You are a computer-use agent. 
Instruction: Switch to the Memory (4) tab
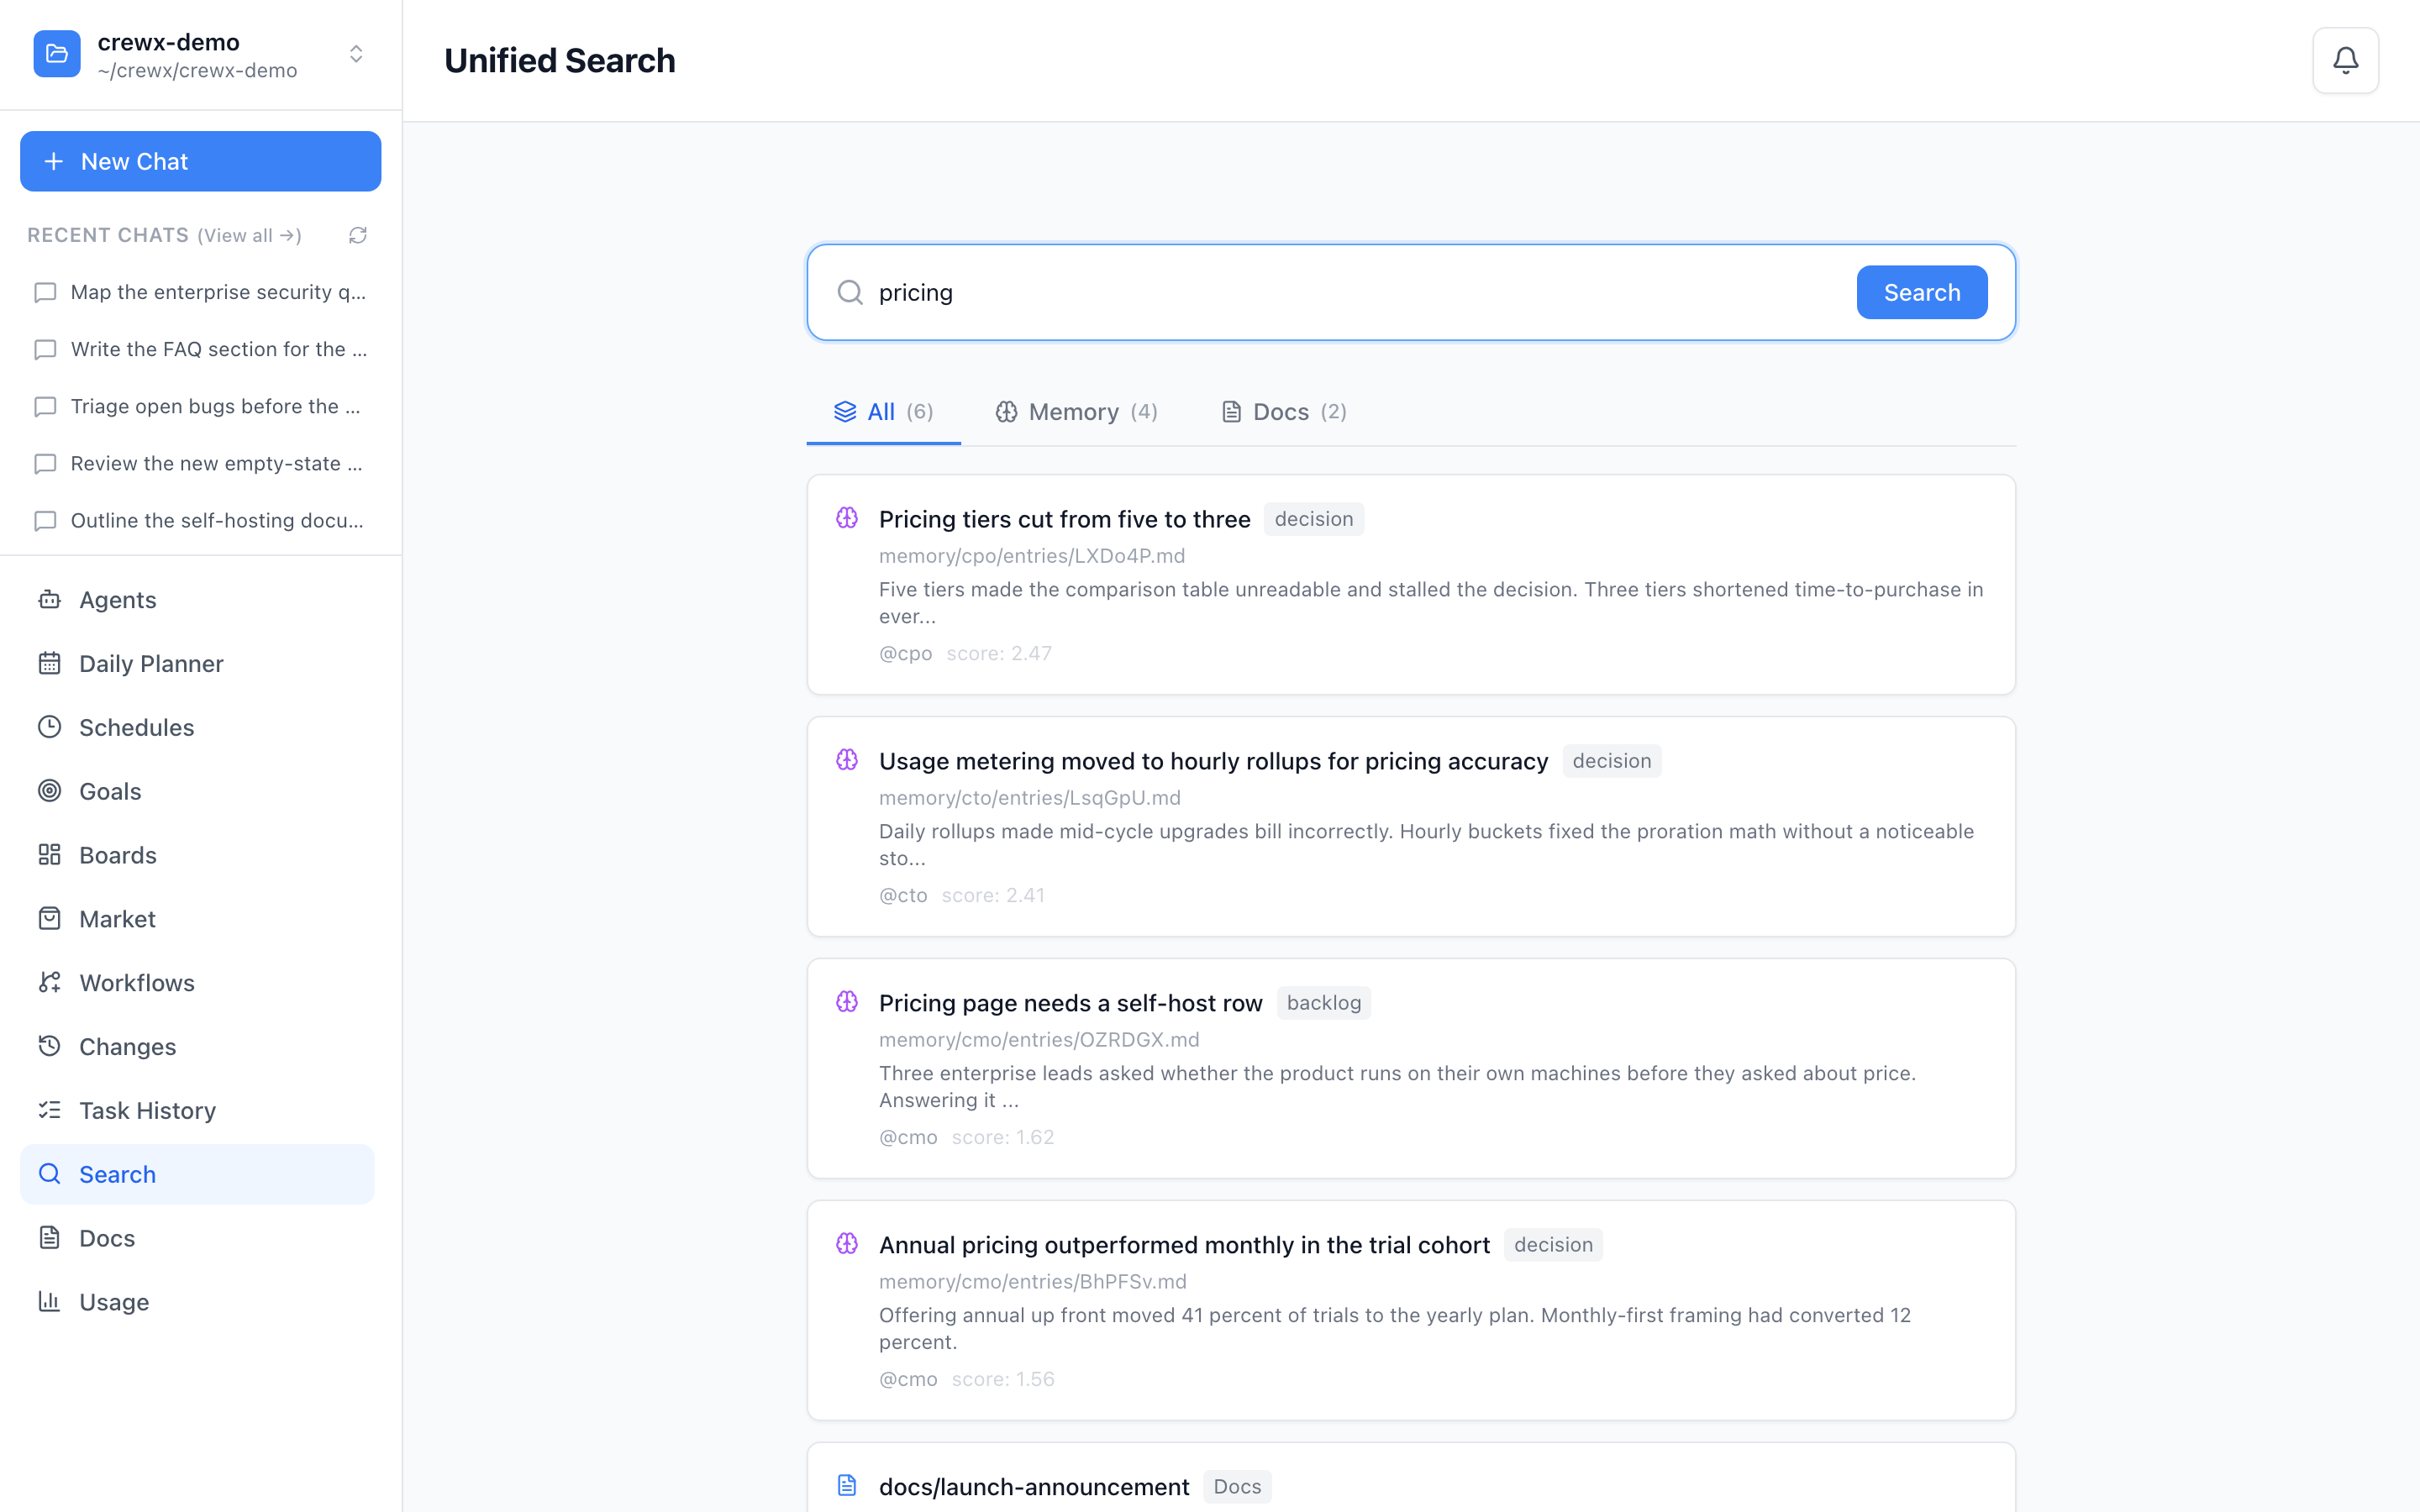1076,412
